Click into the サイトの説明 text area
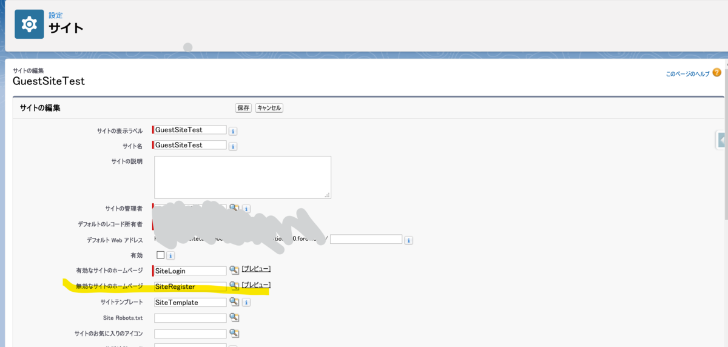 pos(243,177)
